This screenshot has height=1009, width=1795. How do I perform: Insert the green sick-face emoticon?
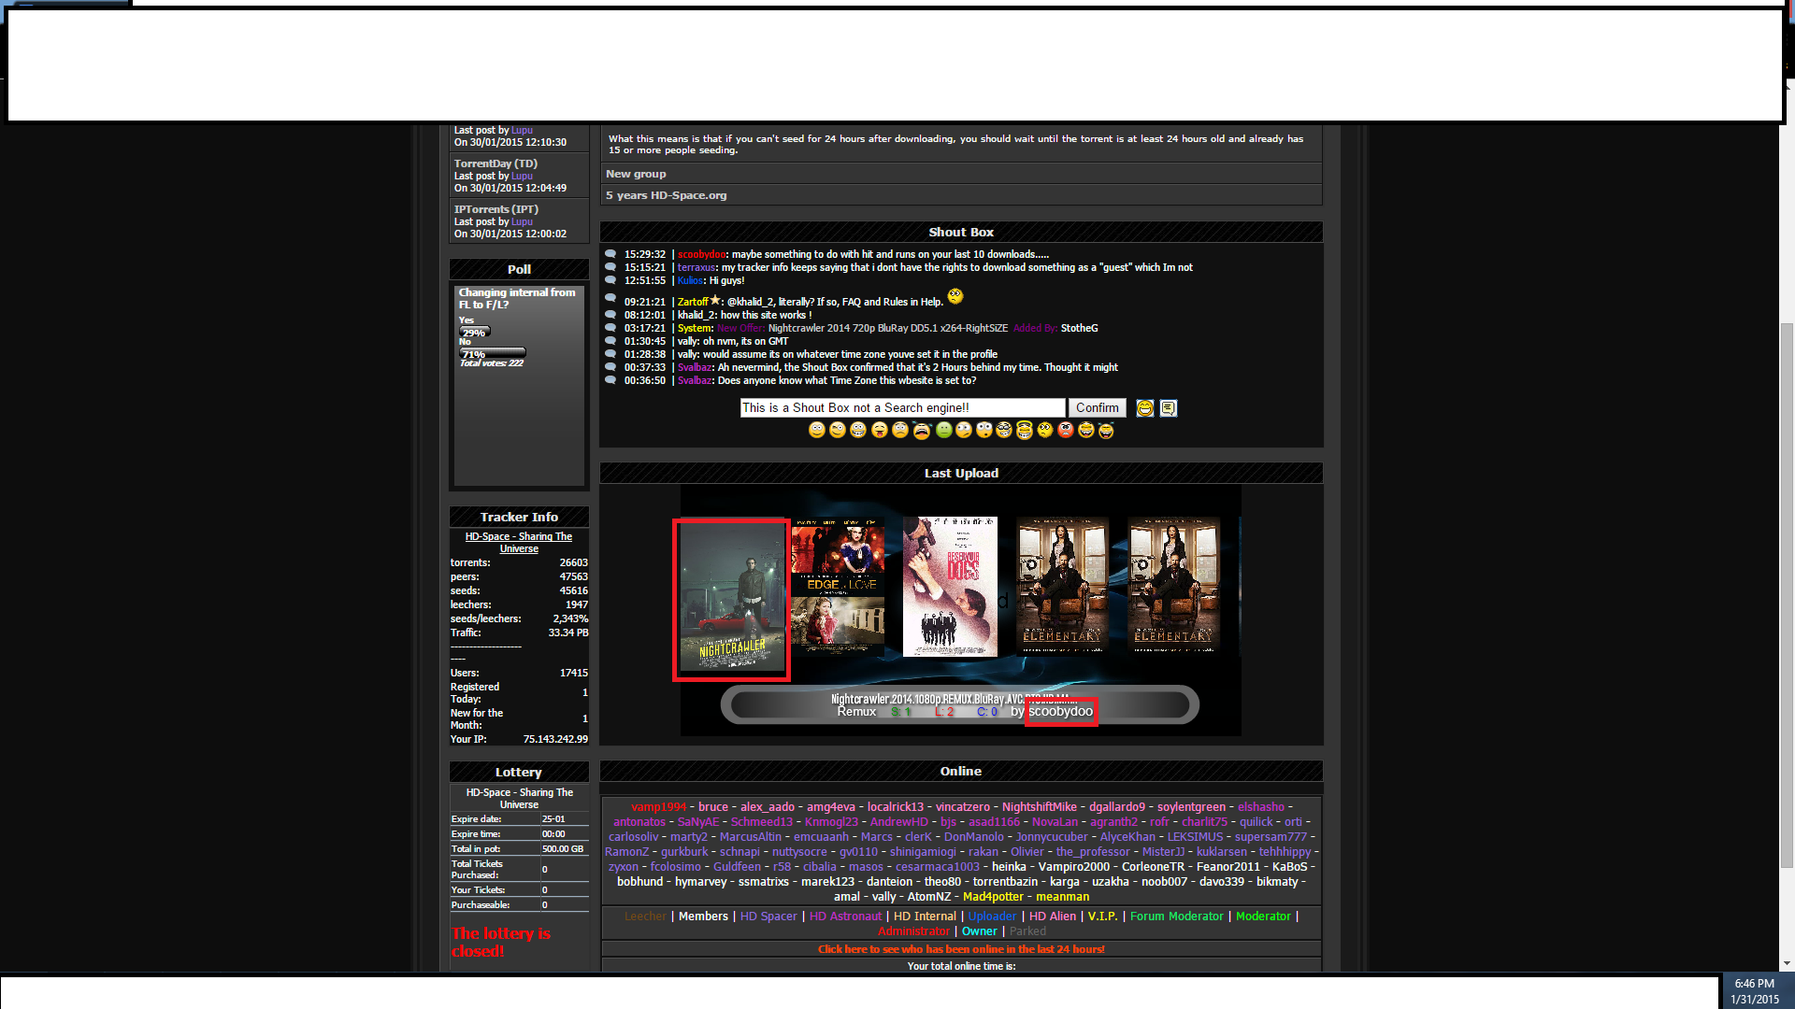(x=943, y=430)
